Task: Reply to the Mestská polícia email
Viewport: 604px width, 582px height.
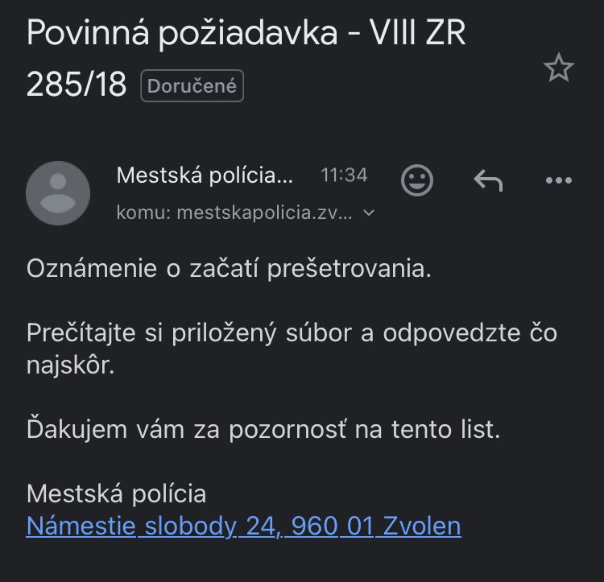Action: 488,180
